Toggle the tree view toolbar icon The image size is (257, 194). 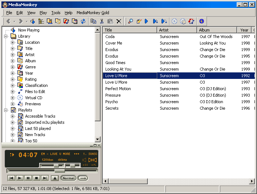tap(41, 21)
